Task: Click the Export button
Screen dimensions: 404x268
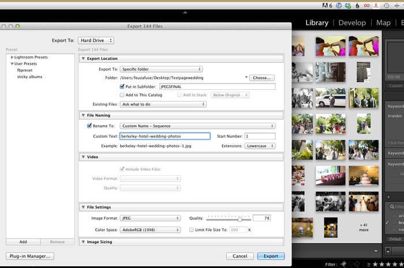Action: (x=271, y=256)
